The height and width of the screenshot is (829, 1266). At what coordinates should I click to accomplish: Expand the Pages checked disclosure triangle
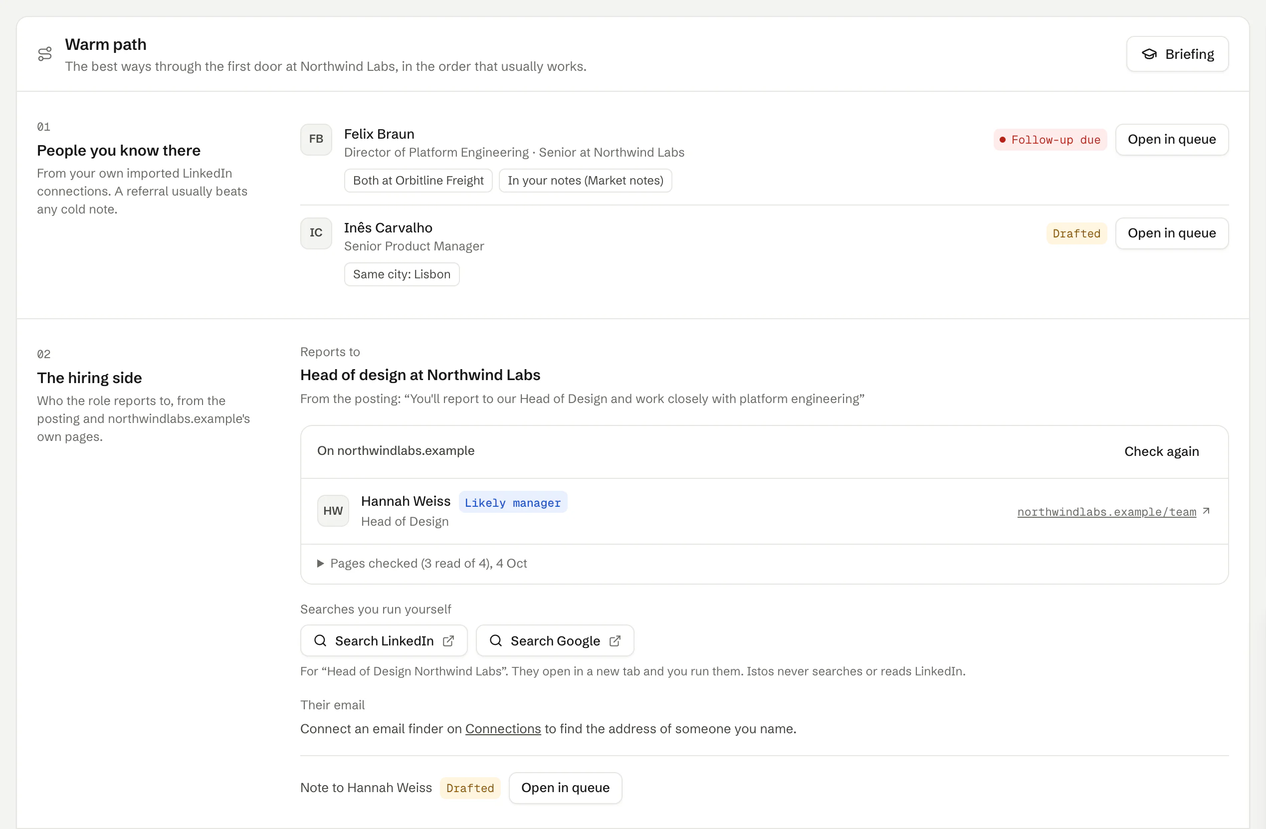click(x=320, y=563)
